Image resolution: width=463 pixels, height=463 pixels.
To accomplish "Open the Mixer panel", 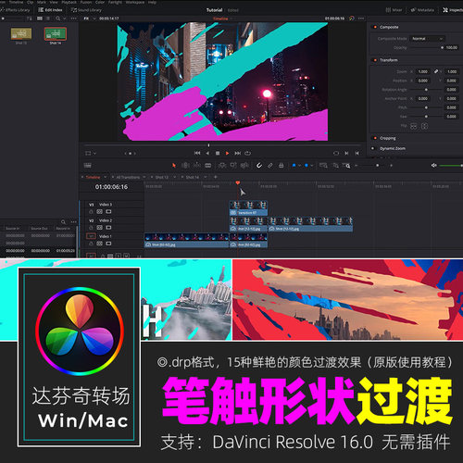I will click(394, 10).
